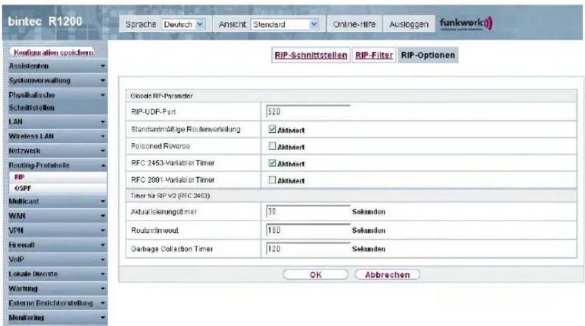The width and height of the screenshot is (585, 326).
Task: Expand the Netzwerk menu
Action: point(55,151)
